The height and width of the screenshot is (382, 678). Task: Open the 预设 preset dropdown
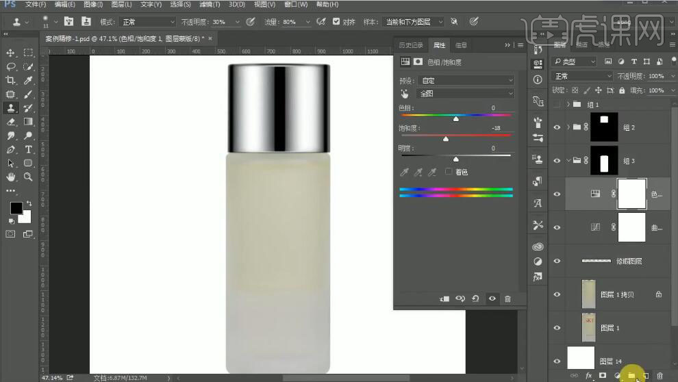click(466, 80)
